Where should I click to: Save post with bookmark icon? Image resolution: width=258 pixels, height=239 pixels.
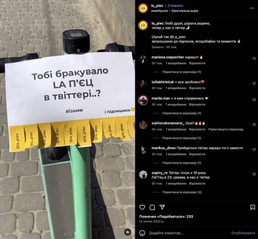[252, 207]
